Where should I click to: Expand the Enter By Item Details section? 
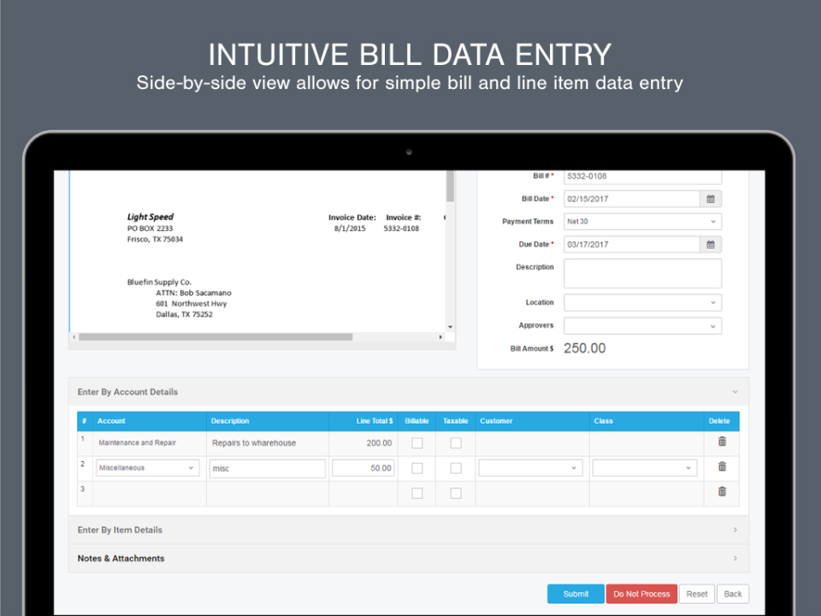coord(735,530)
